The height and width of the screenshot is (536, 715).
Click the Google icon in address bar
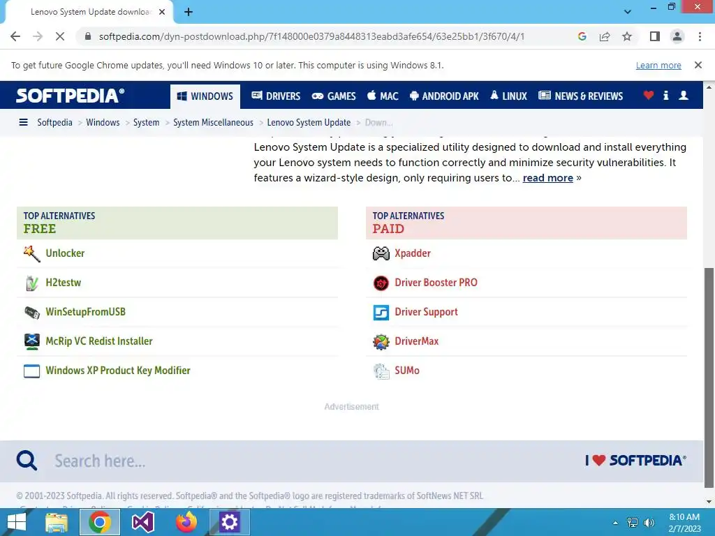tap(582, 36)
